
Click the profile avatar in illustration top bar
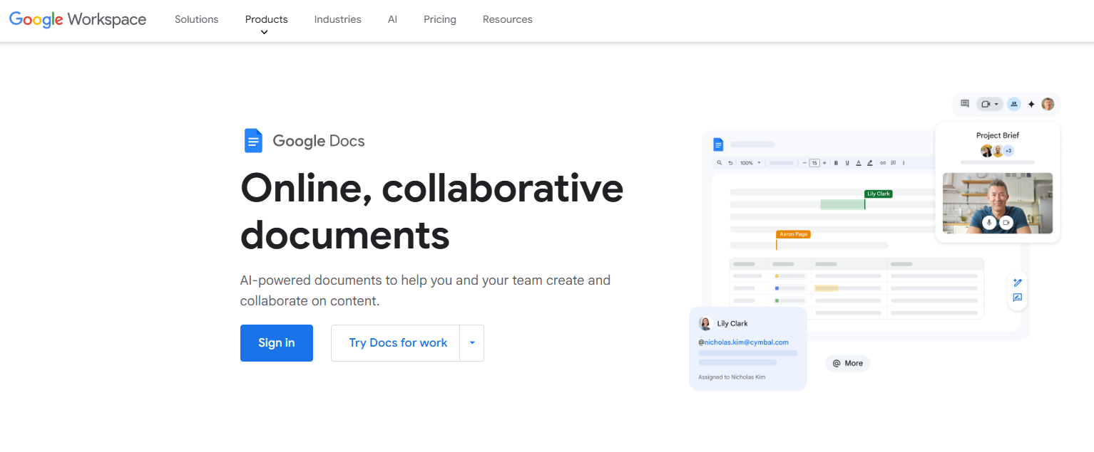pos(1048,104)
